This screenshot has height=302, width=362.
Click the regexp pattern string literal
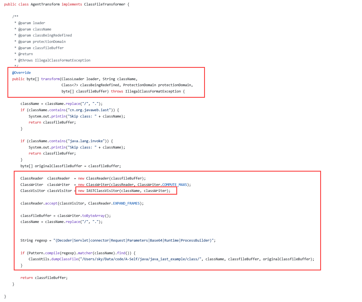133,241
